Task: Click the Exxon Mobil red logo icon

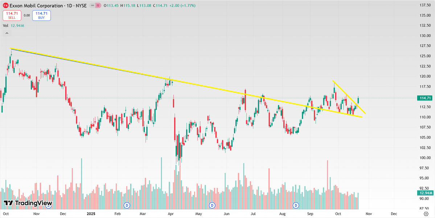Action: coord(5,5)
